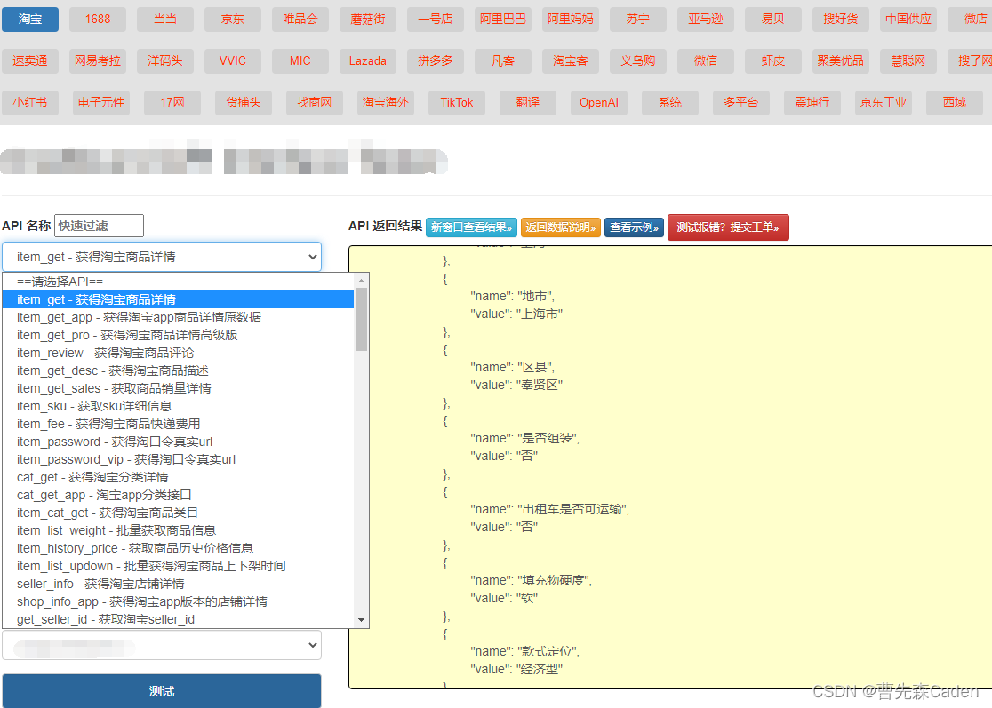Select the Lazada platform tab

tap(368, 60)
